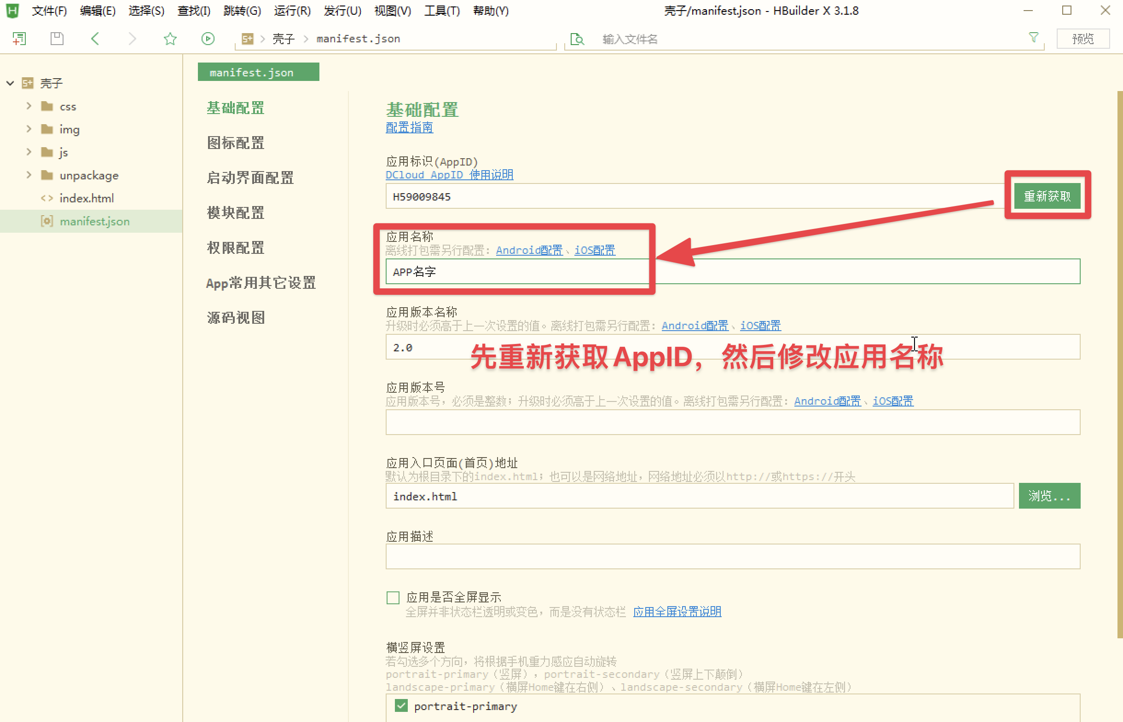Click the save file toolbar icon
Screen dimensions: 1123x722
[57, 39]
